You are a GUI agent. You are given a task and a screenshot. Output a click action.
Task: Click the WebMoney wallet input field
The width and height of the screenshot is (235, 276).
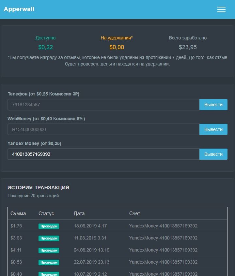(103, 129)
